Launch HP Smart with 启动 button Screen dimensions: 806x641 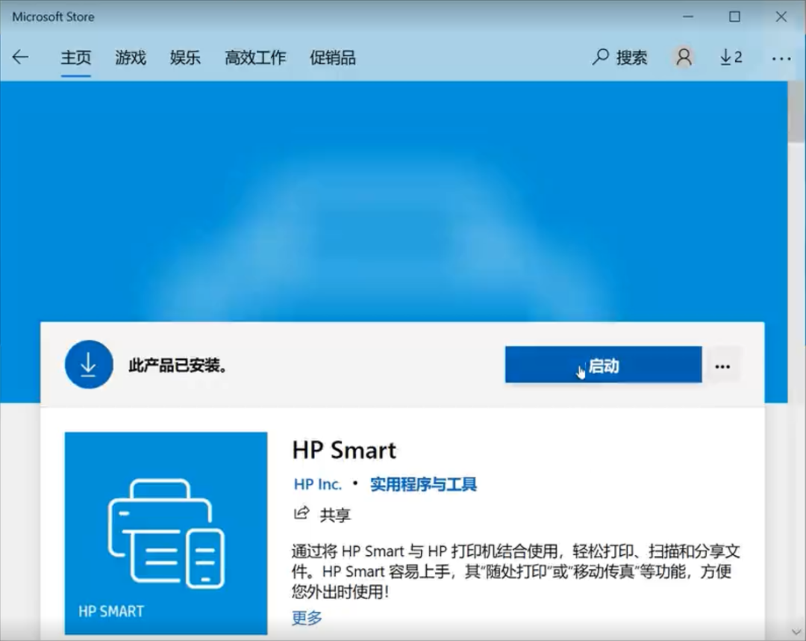pos(604,365)
